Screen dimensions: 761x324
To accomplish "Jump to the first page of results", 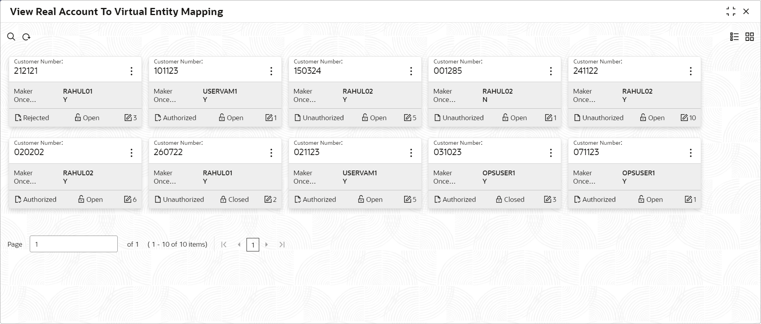I will (224, 245).
